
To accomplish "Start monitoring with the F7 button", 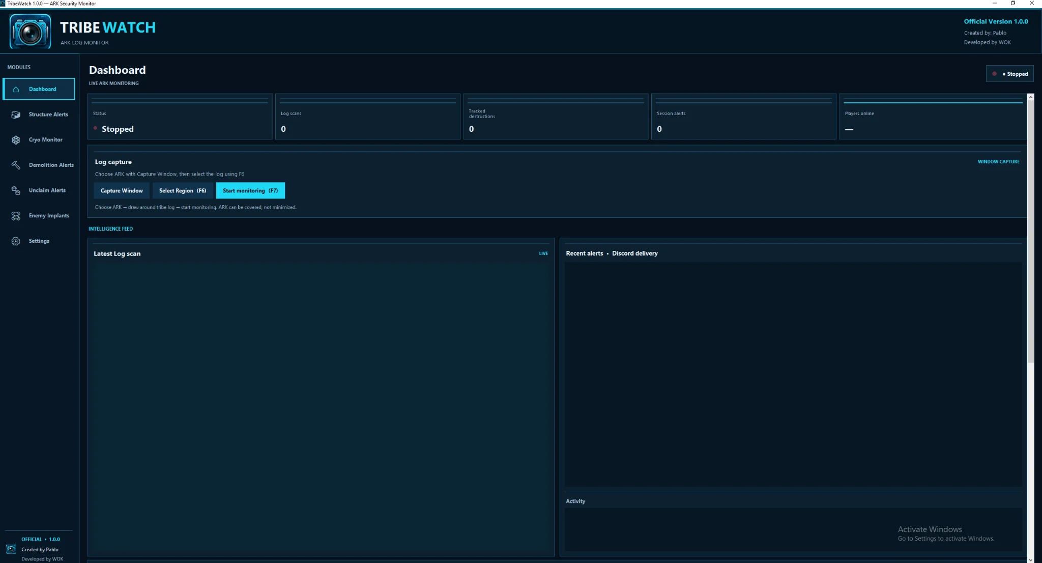I will click(x=250, y=190).
